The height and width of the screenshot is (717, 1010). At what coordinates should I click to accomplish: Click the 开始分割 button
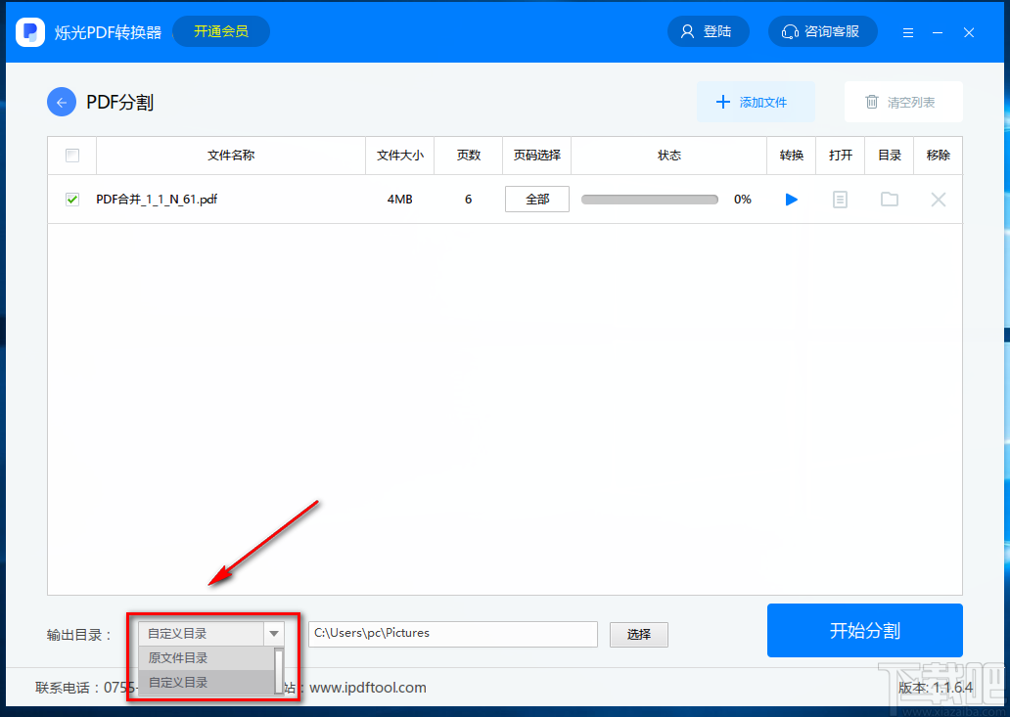point(865,630)
